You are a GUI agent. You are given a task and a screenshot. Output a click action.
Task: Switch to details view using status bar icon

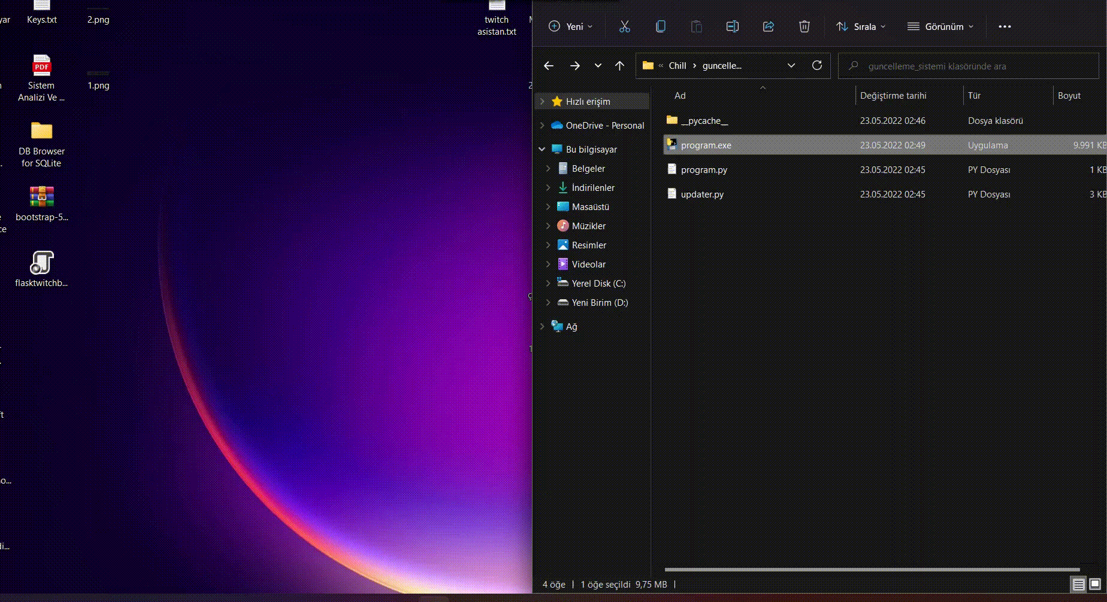coord(1079,585)
